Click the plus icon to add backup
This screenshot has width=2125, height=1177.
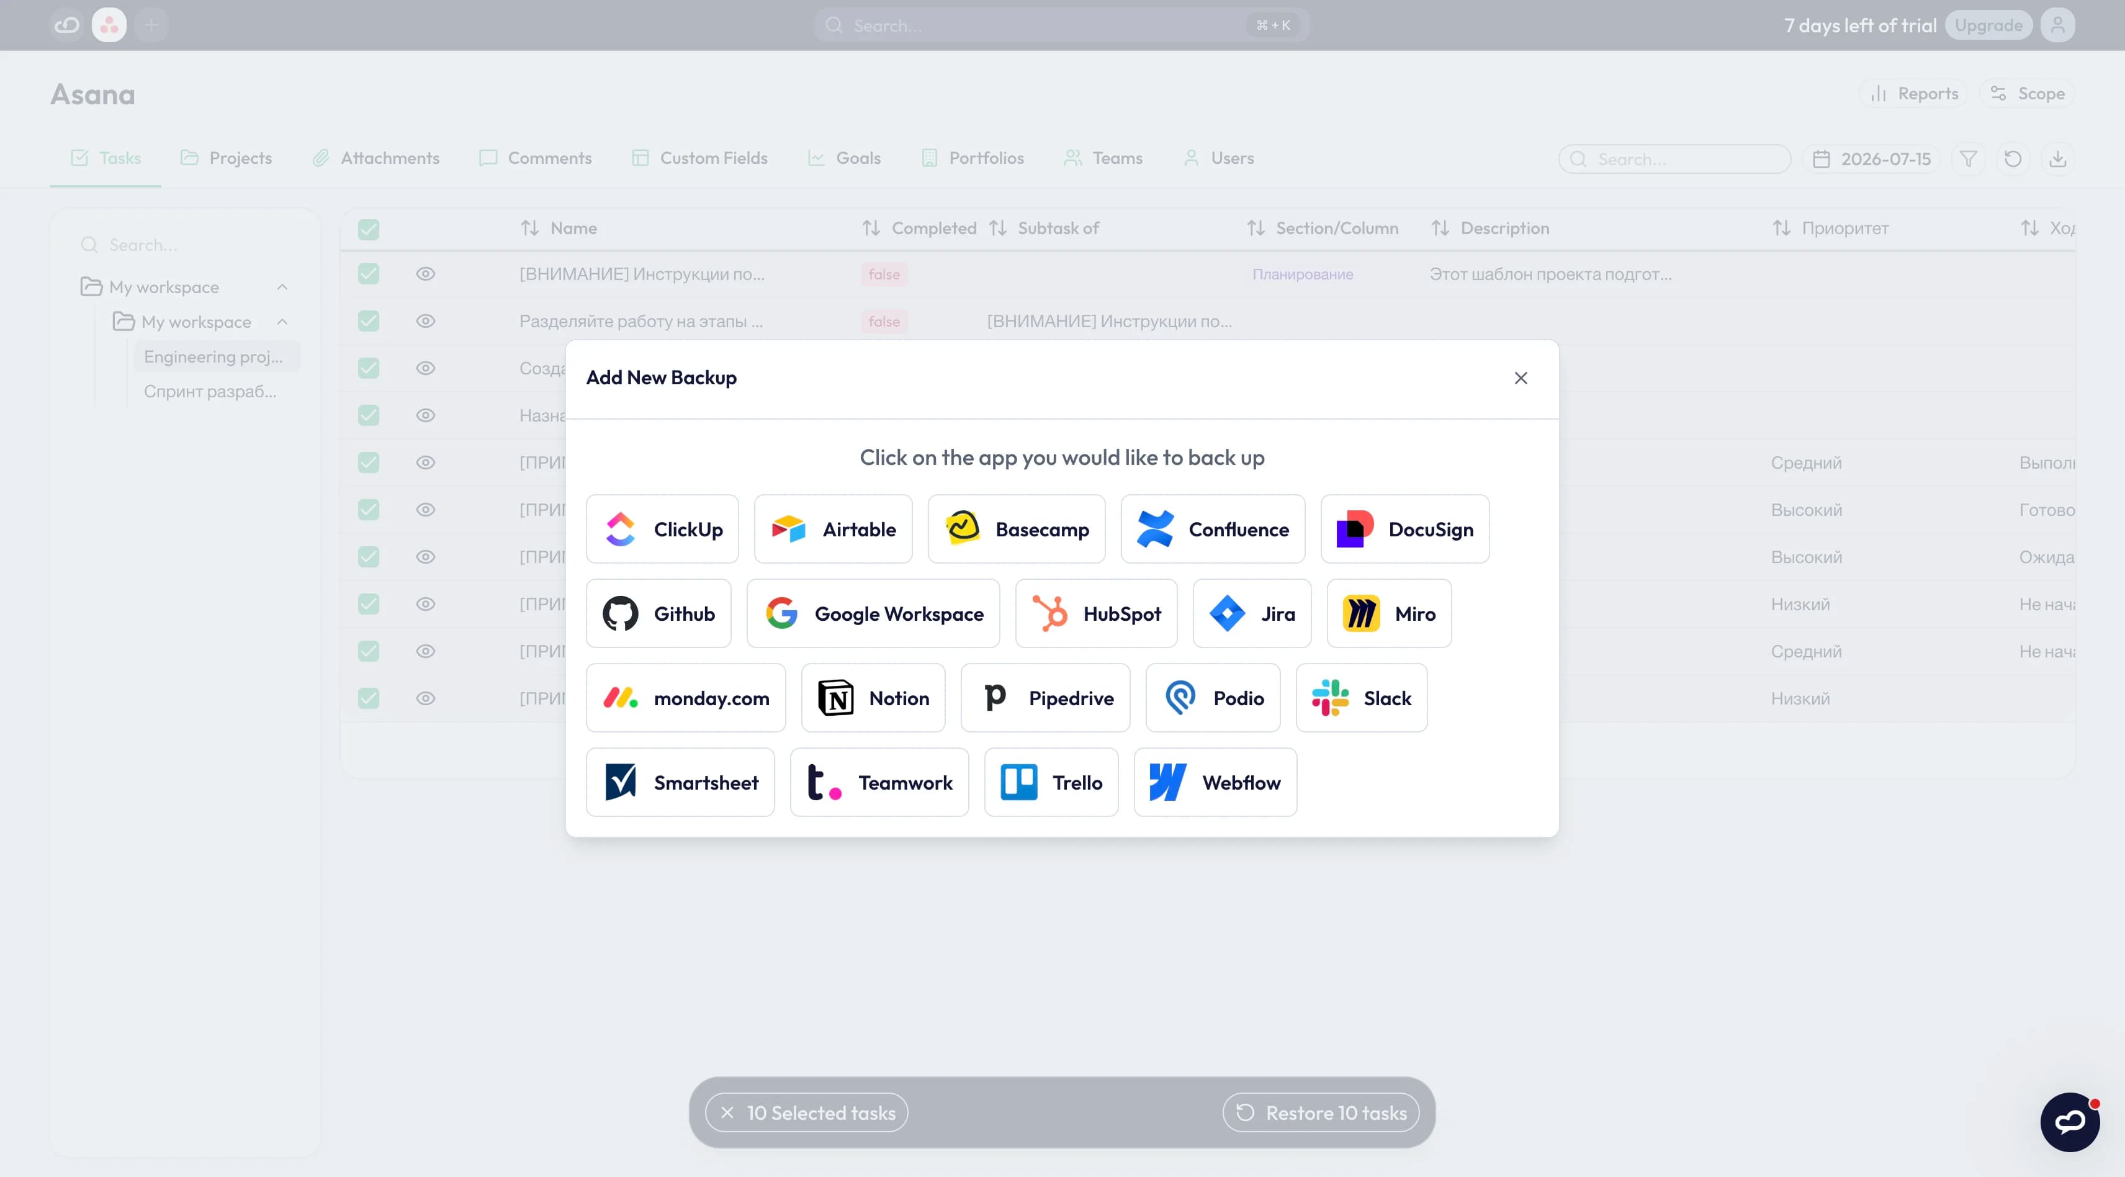(151, 25)
